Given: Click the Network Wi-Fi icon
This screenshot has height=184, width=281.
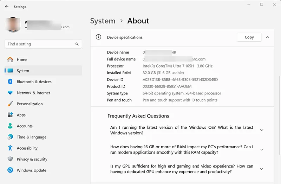Looking at the screenshot, I should [x=10, y=93].
